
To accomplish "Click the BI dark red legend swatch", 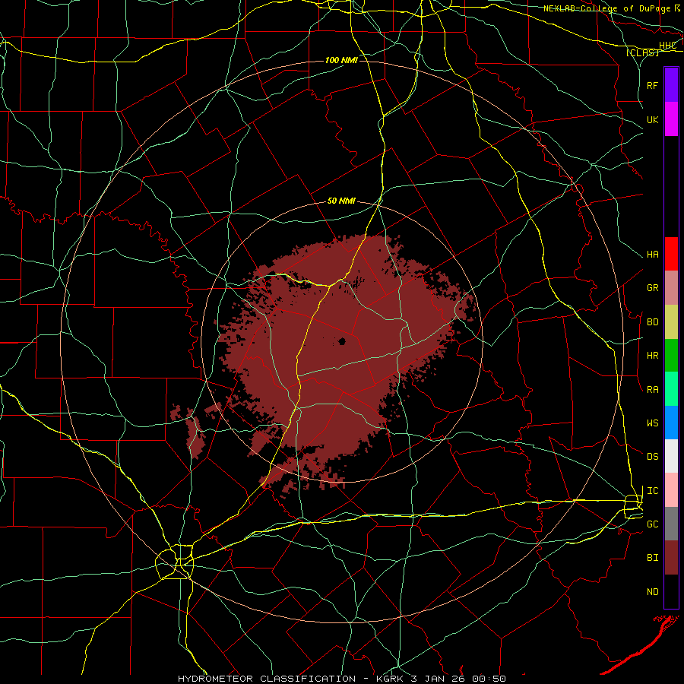I will click(671, 558).
